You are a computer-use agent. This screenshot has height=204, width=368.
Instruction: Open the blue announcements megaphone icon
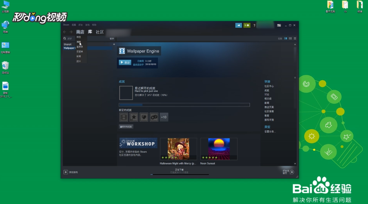click(239, 25)
